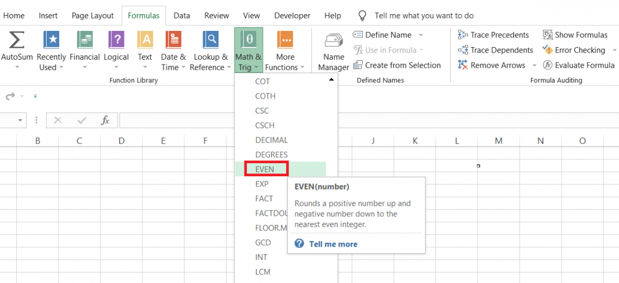Switch to the Page Layout tab

[93, 16]
